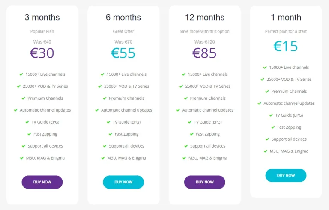This screenshot has height=210, width=329.
Task: Click checkmark beside Fast Zapping in 3 months plan
Action: point(29,134)
